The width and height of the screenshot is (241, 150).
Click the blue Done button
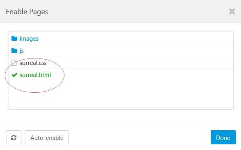pos(223,137)
